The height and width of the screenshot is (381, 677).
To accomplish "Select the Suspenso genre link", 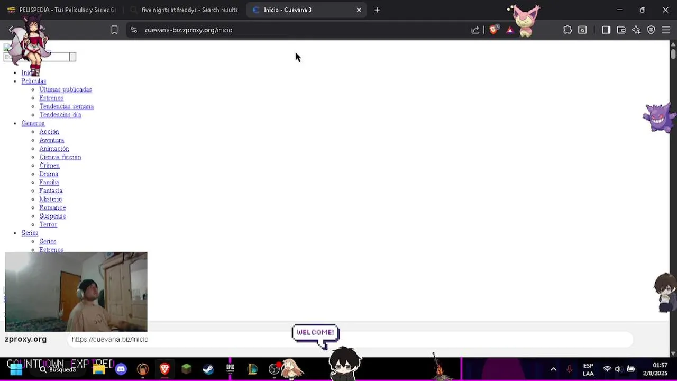I will click(52, 216).
